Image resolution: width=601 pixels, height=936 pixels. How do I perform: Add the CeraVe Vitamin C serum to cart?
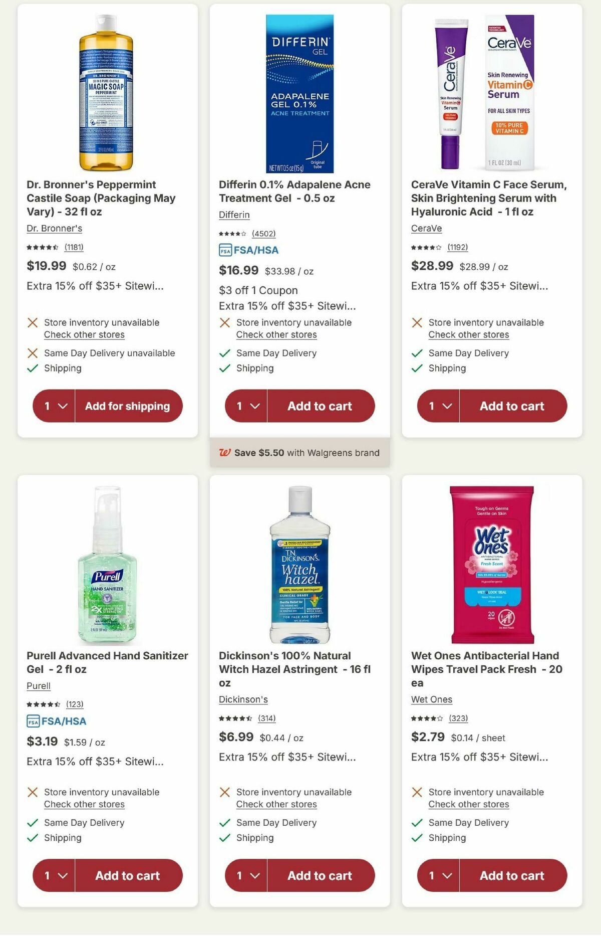click(x=512, y=406)
